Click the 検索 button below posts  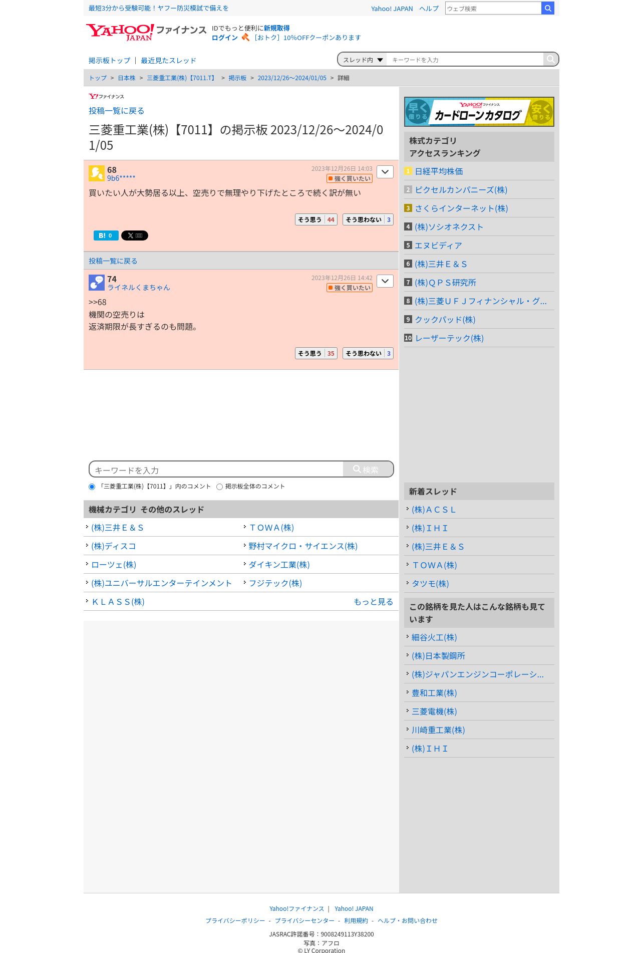tap(368, 469)
